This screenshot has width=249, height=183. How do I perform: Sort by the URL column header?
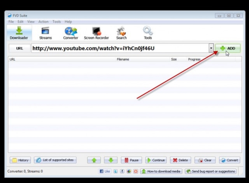(x=62, y=59)
